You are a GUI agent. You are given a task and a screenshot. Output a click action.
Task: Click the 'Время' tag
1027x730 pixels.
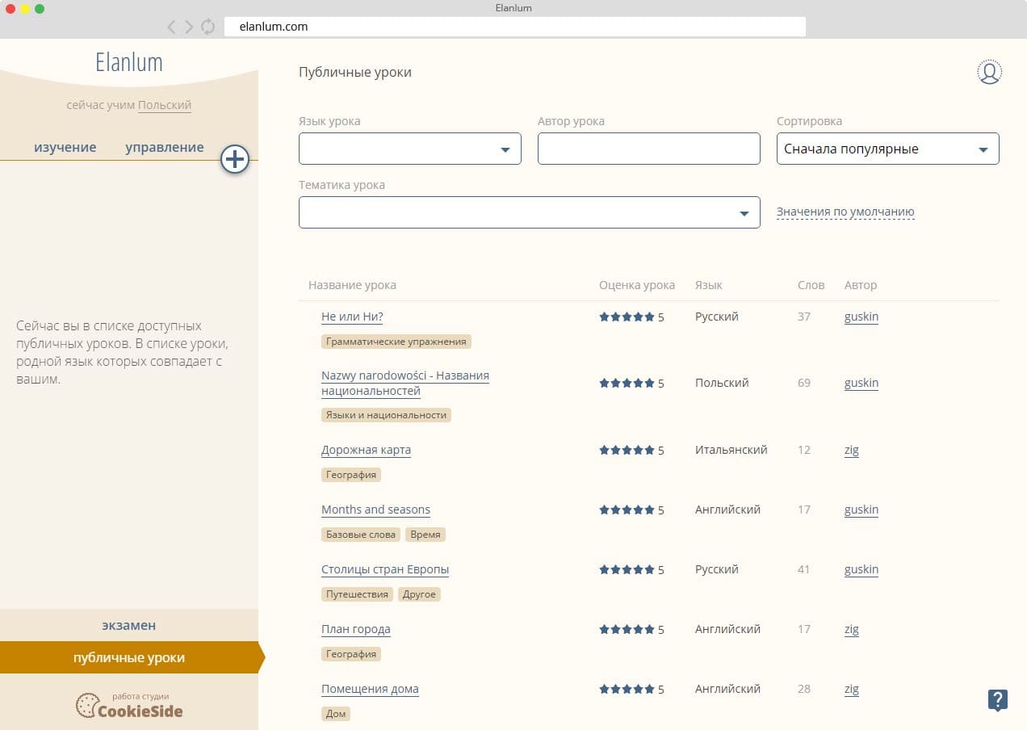(425, 535)
